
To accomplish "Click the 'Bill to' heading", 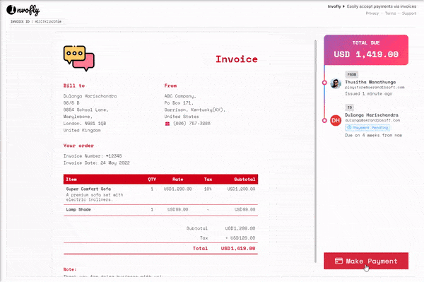I will pos(74,86).
